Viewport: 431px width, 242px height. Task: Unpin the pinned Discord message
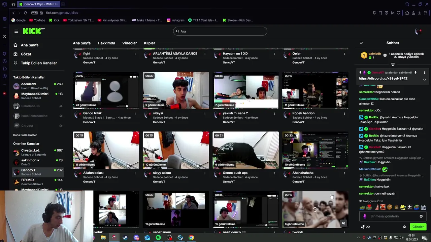click(415, 73)
